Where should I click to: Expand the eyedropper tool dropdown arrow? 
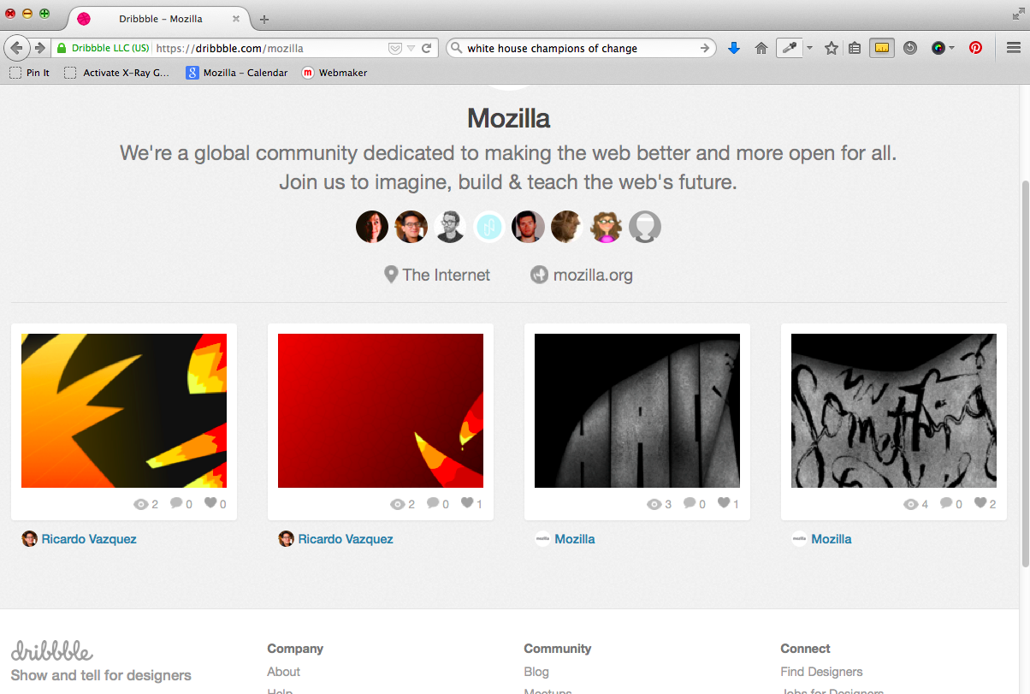click(x=809, y=49)
